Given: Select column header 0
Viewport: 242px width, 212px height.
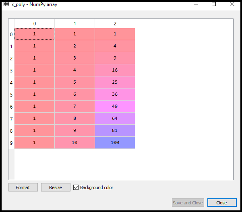Looking at the screenshot, I should coord(34,24).
